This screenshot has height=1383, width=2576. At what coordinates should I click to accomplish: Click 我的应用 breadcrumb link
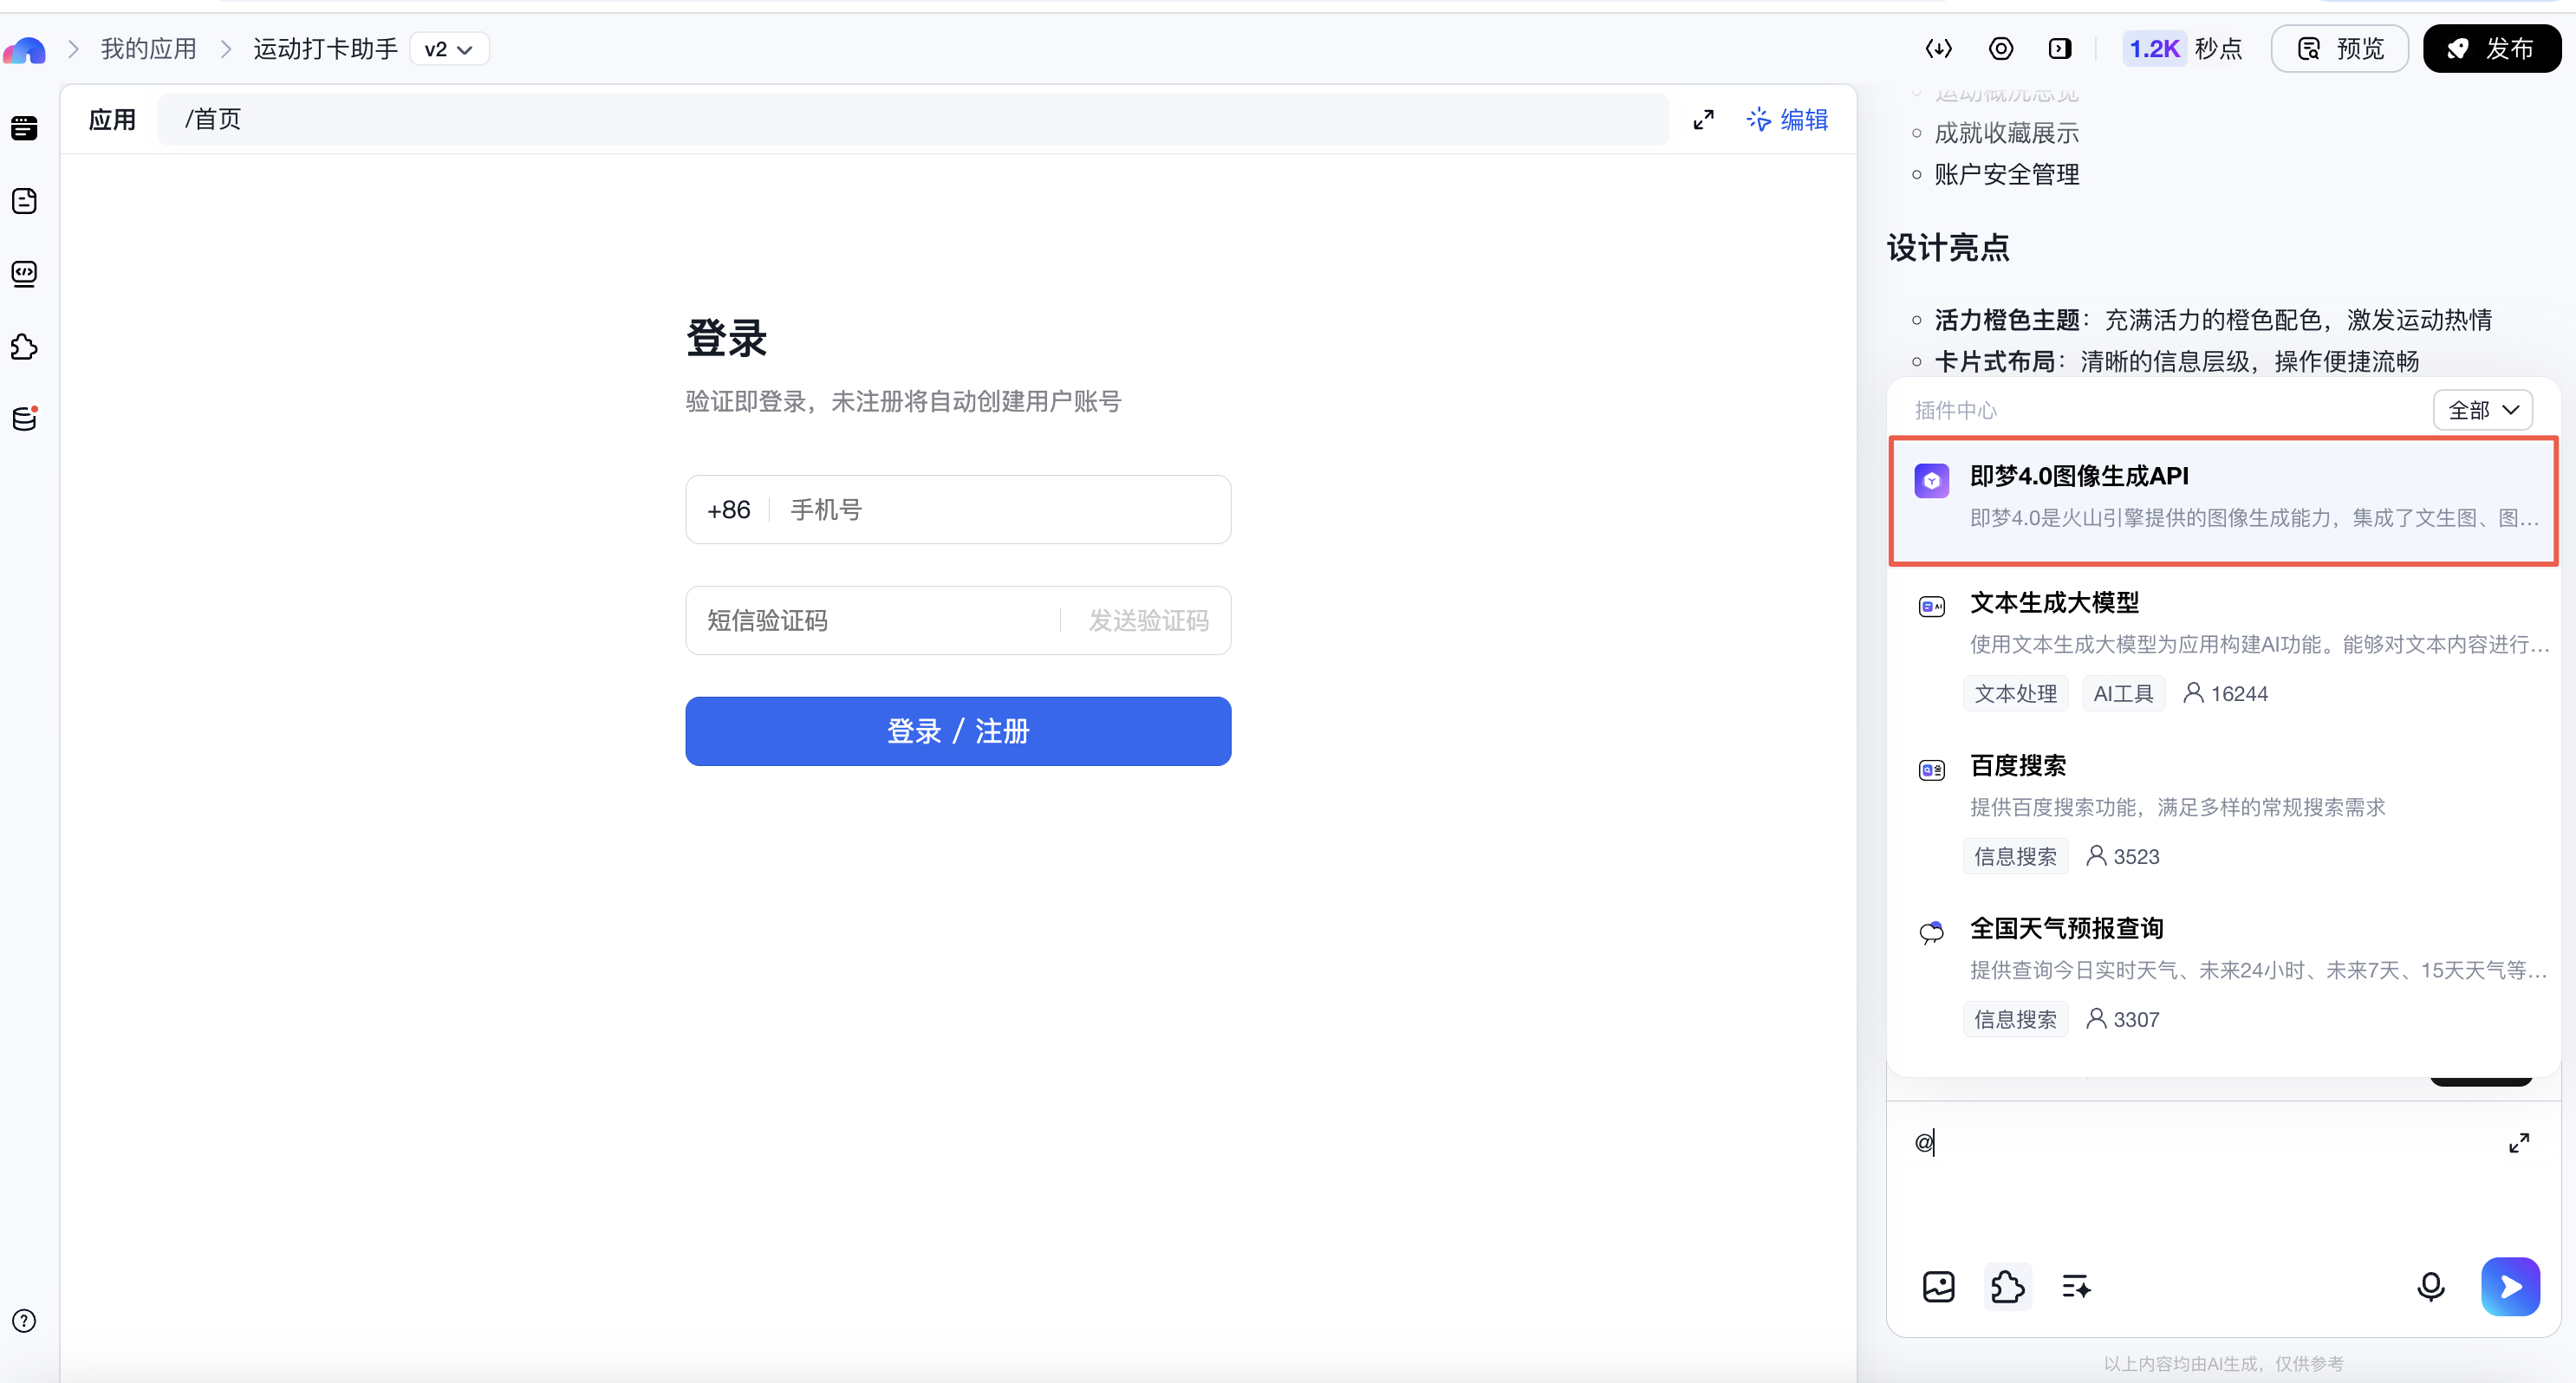[x=148, y=49]
